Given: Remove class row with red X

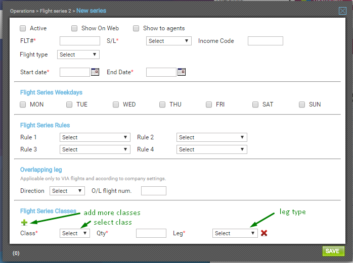Looking at the screenshot, I should (264, 233).
